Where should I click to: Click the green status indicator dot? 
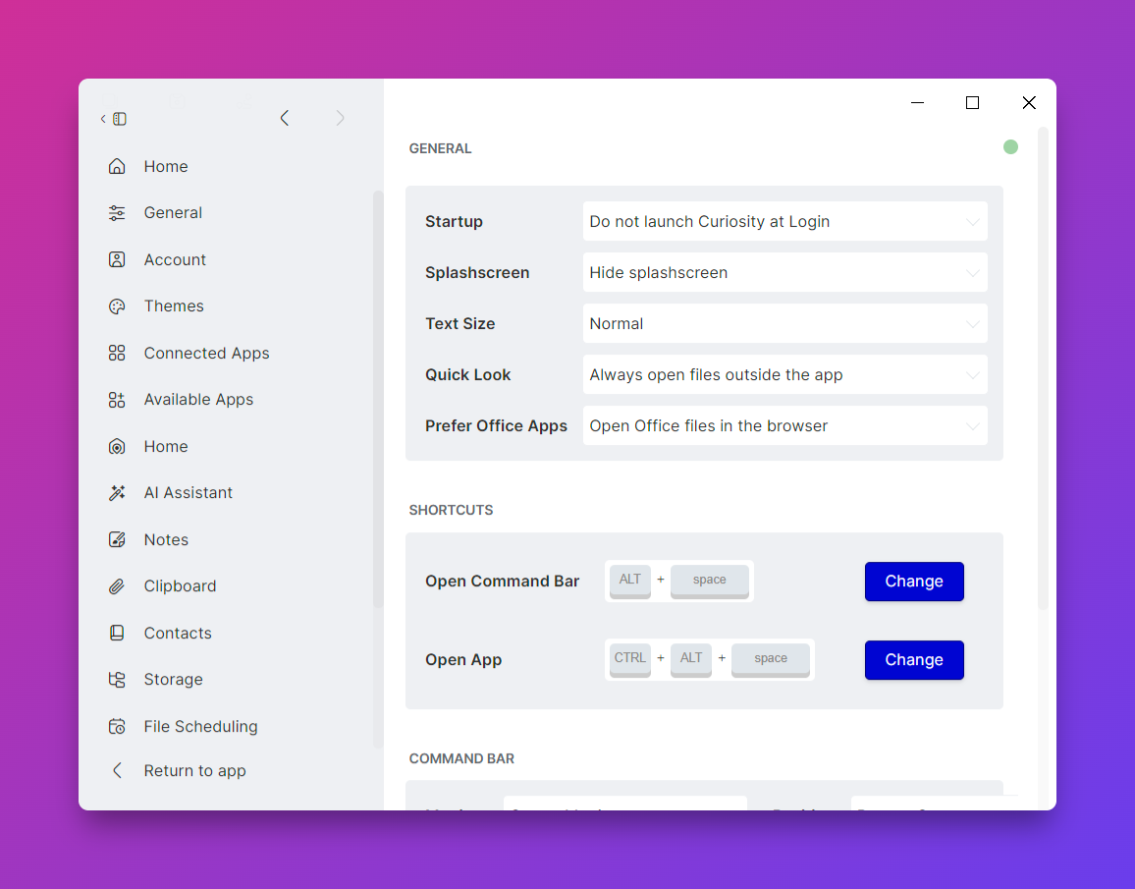1010,146
